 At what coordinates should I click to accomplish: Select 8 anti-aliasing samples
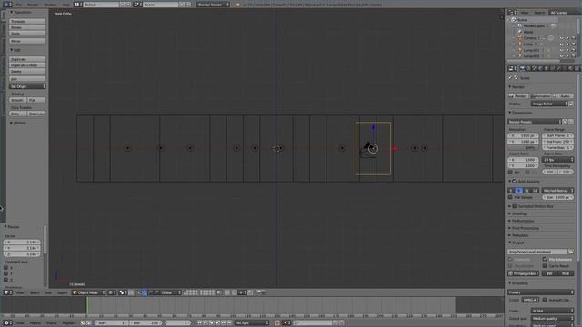click(x=519, y=190)
